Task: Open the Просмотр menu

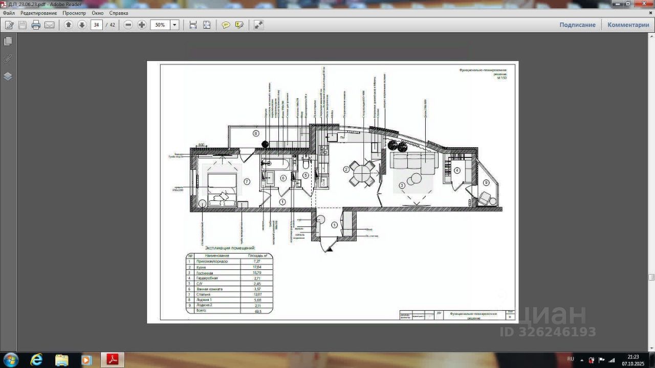Action: [x=74, y=13]
